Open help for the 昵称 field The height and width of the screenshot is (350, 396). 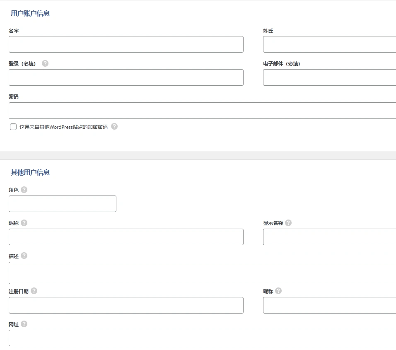pos(24,222)
